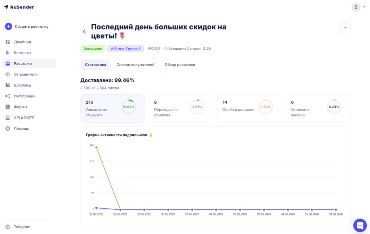Screen dimensions: 370x234
Task: Open API и SMTP settings
Action: tap(24, 118)
